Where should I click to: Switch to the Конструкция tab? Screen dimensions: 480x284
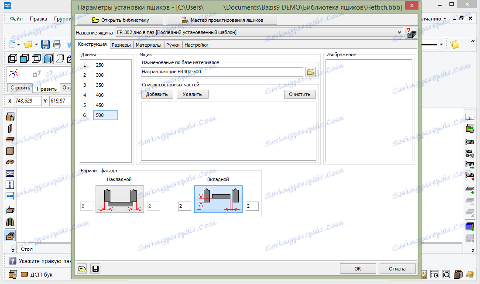click(x=92, y=44)
